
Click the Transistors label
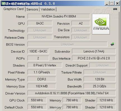[62, 37]
